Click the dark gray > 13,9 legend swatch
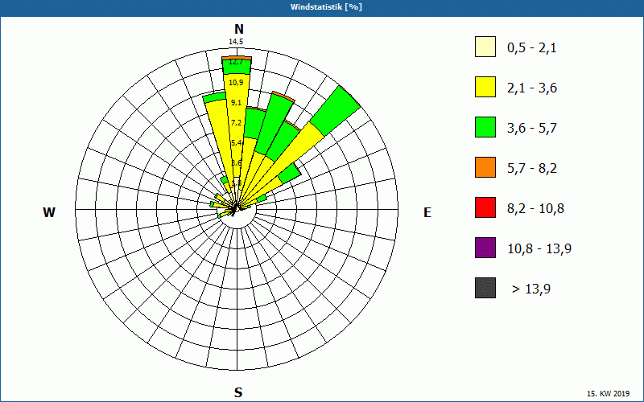The image size is (644, 402). [x=485, y=288]
